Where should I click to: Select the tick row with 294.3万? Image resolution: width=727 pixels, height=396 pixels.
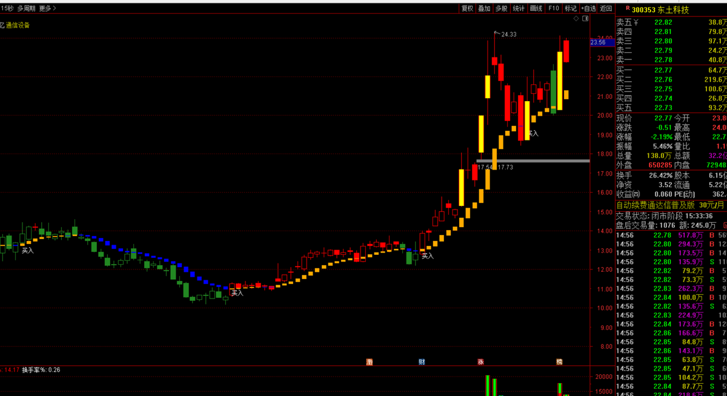[x=671, y=244]
